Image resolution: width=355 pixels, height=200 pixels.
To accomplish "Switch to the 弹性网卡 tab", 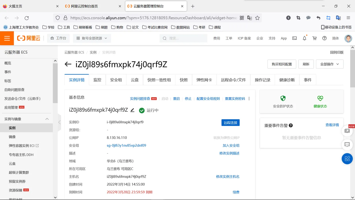I will [204, 80].
